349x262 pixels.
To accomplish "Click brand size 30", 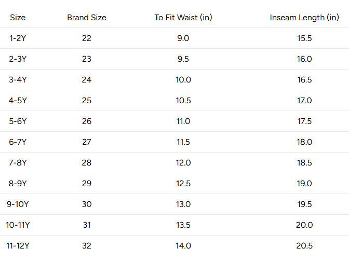I will 87,204.
